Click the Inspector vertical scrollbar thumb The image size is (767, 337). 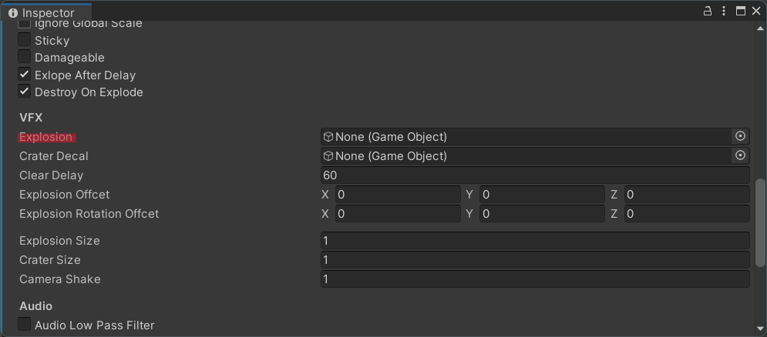760,222
